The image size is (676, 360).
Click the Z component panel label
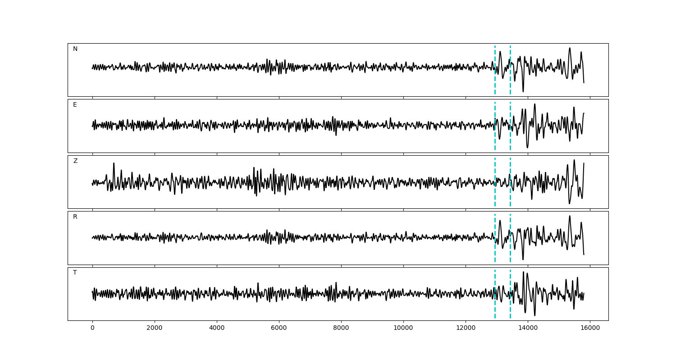click(x=75, y=161)
